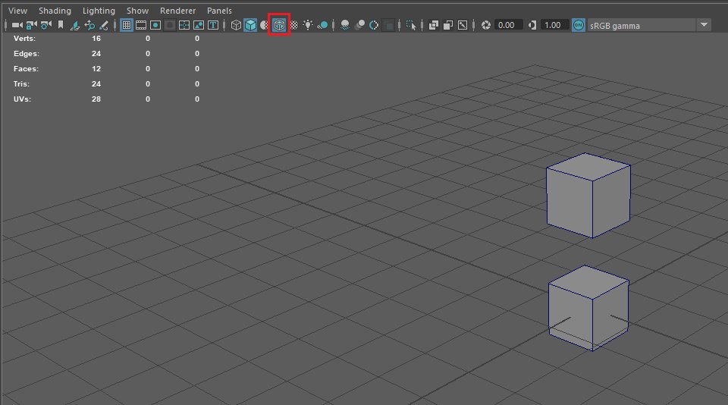
Task: Toggle the Shadows icon
Action: [322, 25]
